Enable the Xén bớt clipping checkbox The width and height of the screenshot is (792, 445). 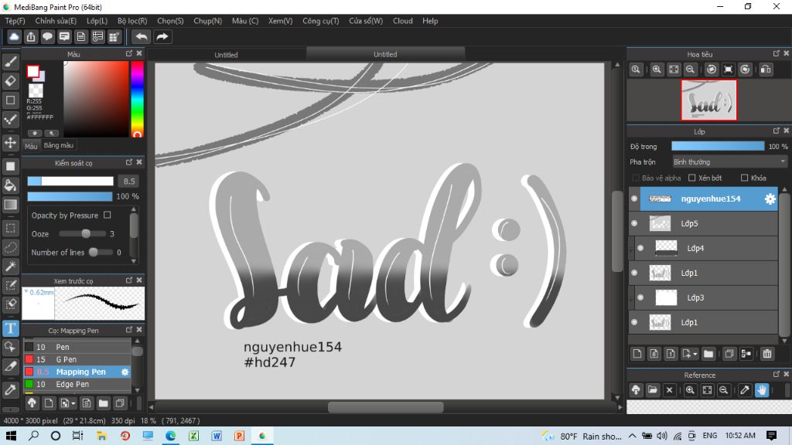coord(692,178)
